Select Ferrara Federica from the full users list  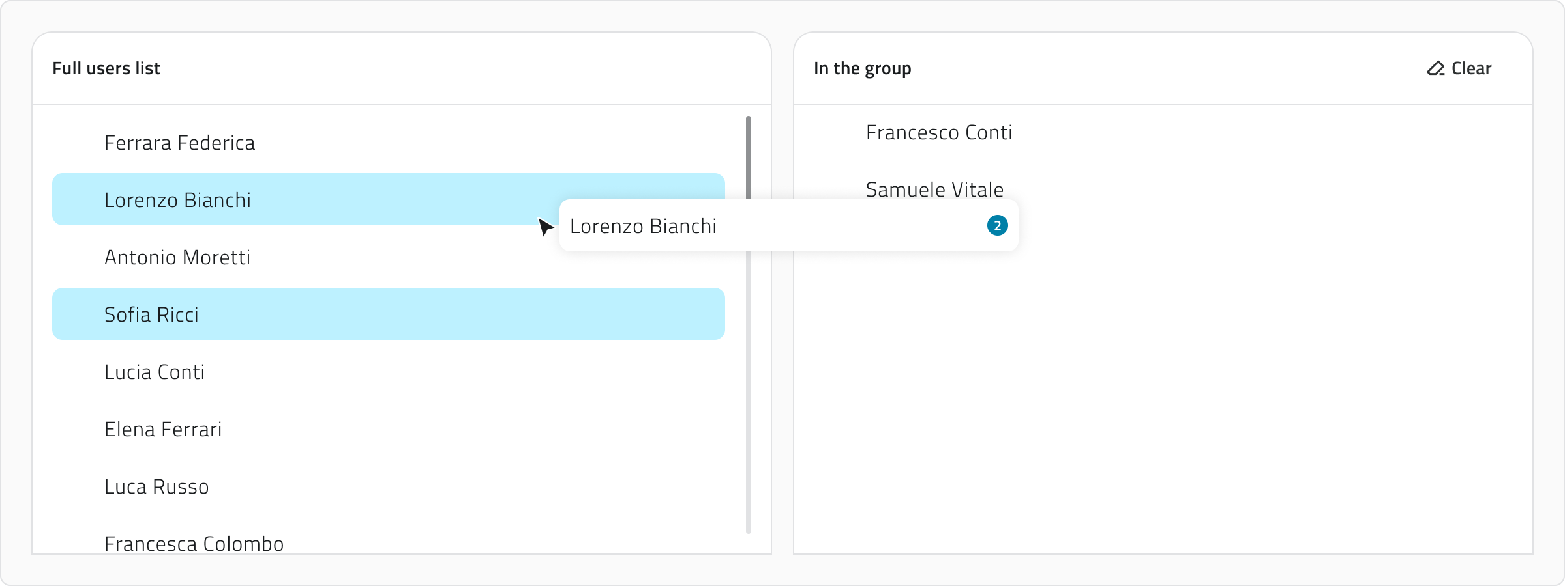click(180, 142)
